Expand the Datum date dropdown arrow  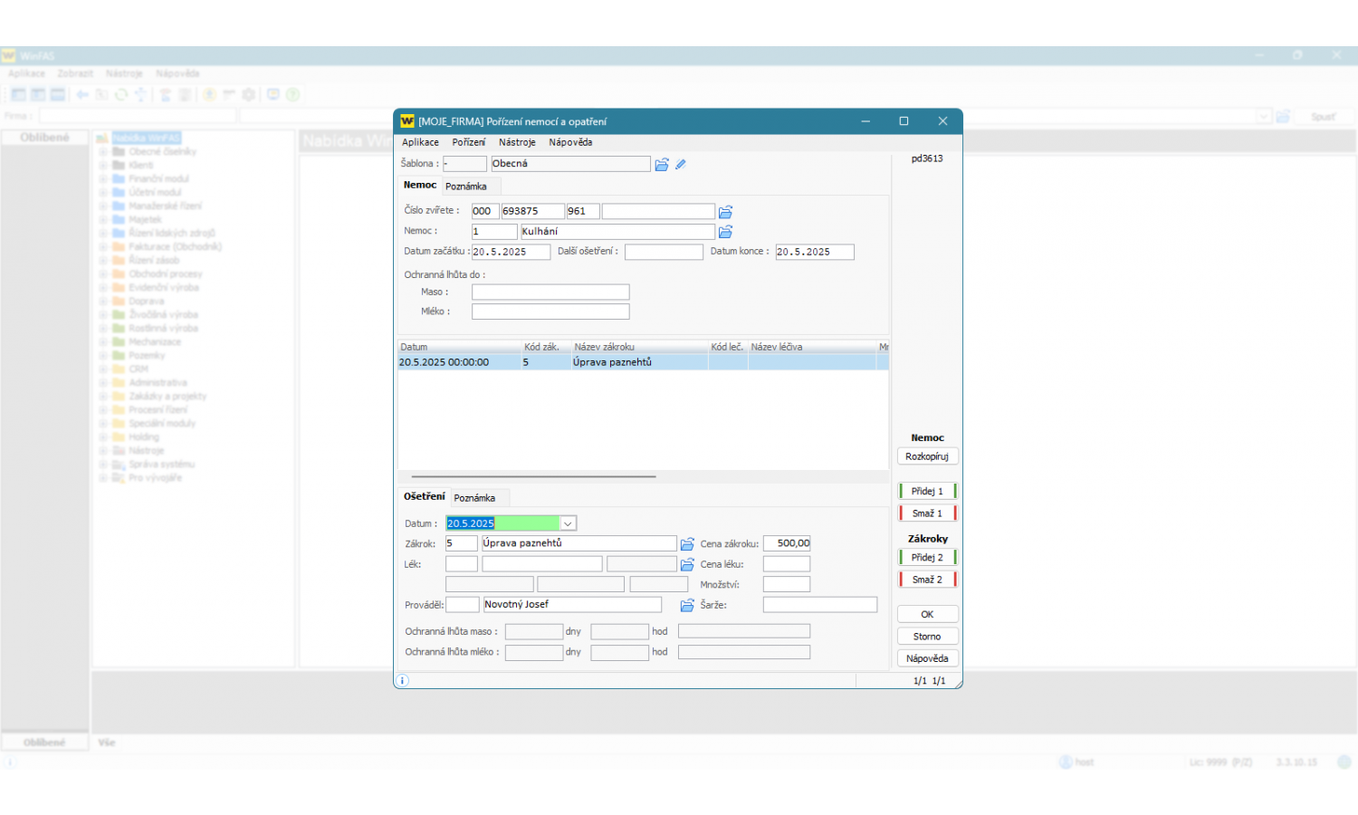(x=568, y=523)
